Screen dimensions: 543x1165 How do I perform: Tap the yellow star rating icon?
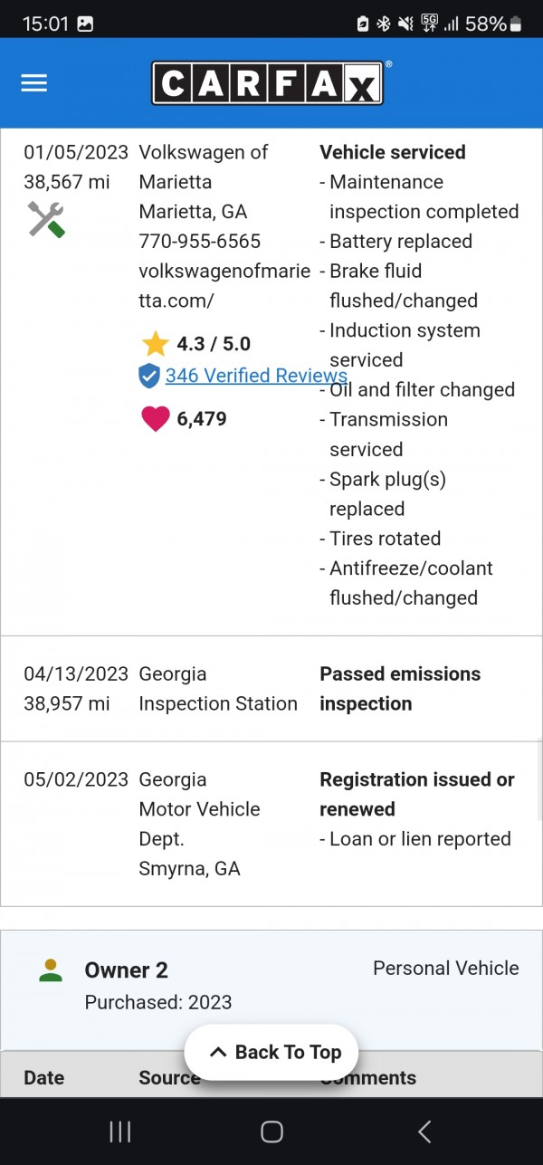pos(156,344)
